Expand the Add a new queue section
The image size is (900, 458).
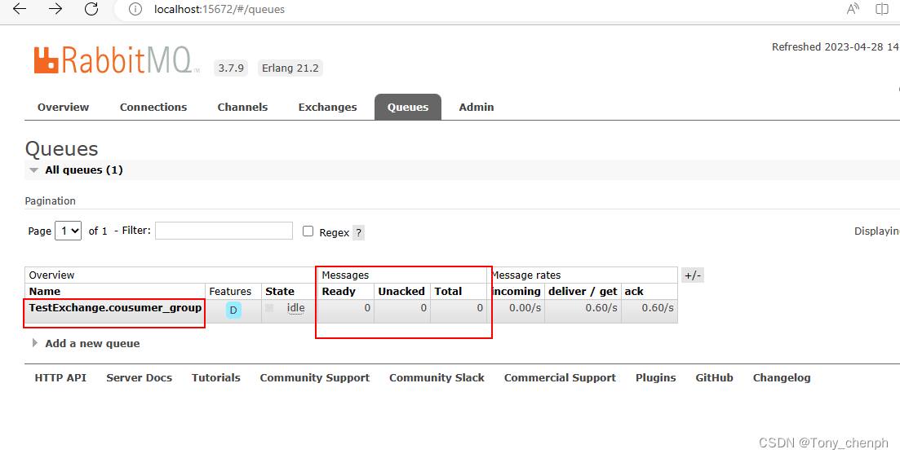click(x=86, y=343)
